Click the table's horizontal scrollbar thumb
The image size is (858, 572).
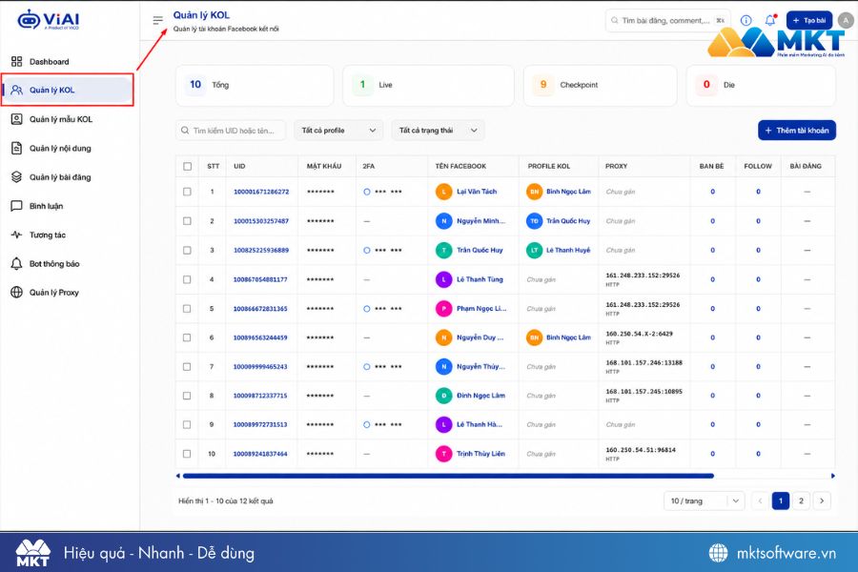(448, 476)
